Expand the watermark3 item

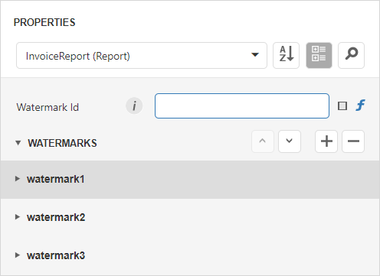(x=18, y=255)
